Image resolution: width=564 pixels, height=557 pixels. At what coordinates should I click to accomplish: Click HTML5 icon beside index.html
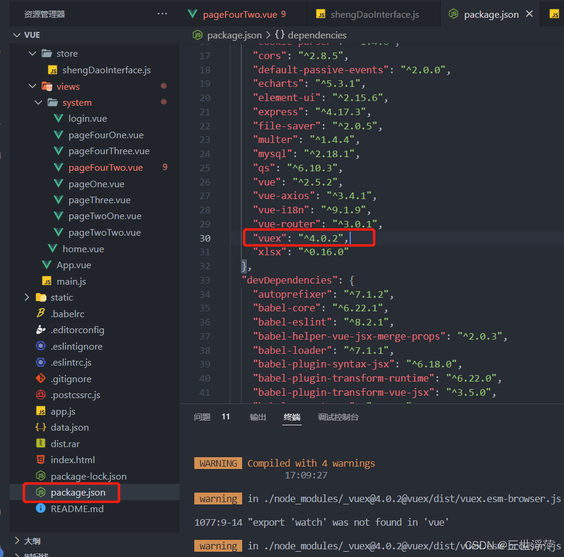pos(41,460)
